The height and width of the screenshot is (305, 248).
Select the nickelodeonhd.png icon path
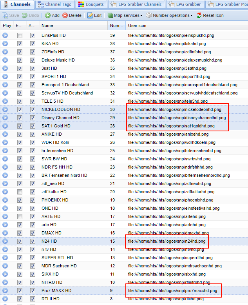pos(174,109)
